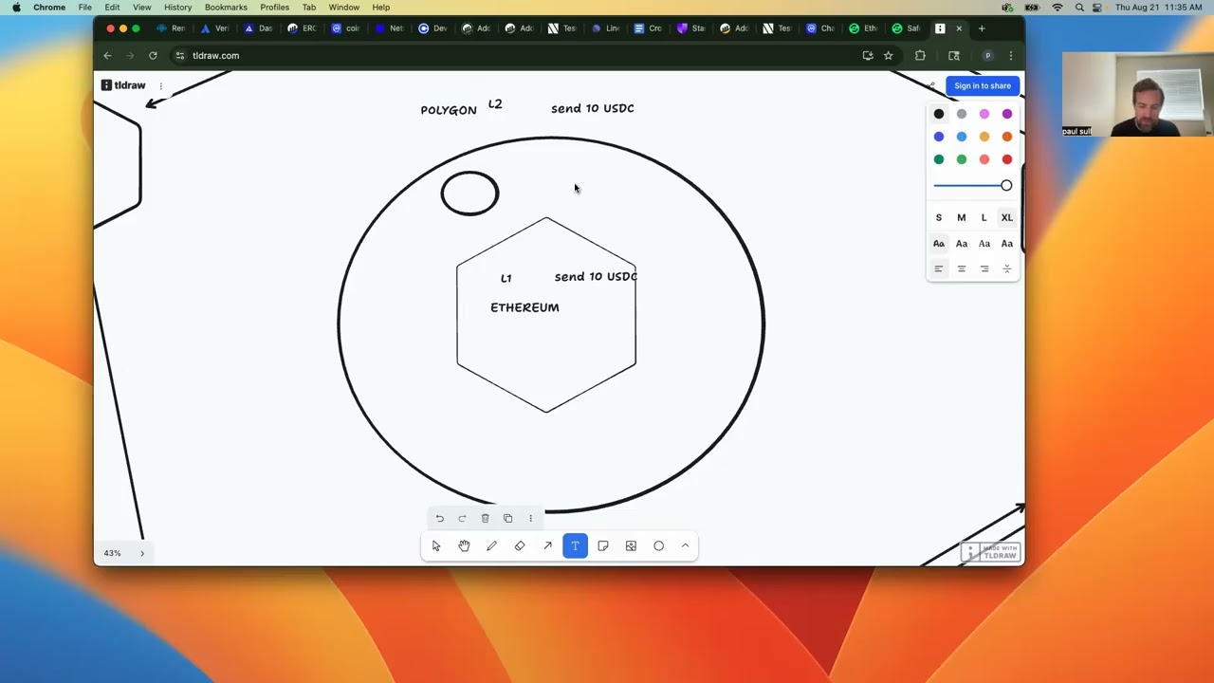1214x683 pixels.
Task: Open a new browser tab
Action: point(982,28)
